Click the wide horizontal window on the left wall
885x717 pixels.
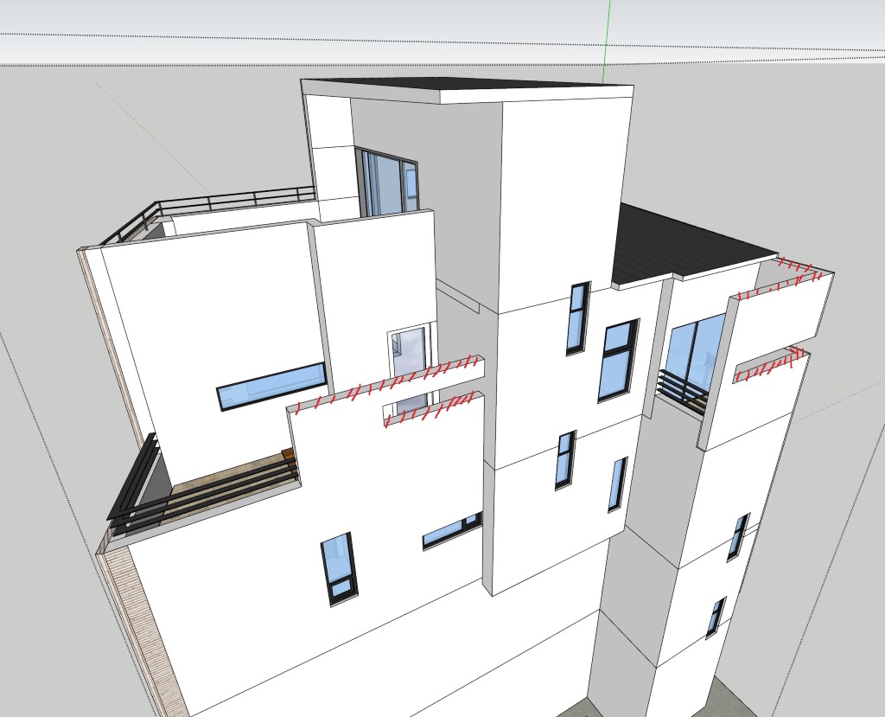272,386
